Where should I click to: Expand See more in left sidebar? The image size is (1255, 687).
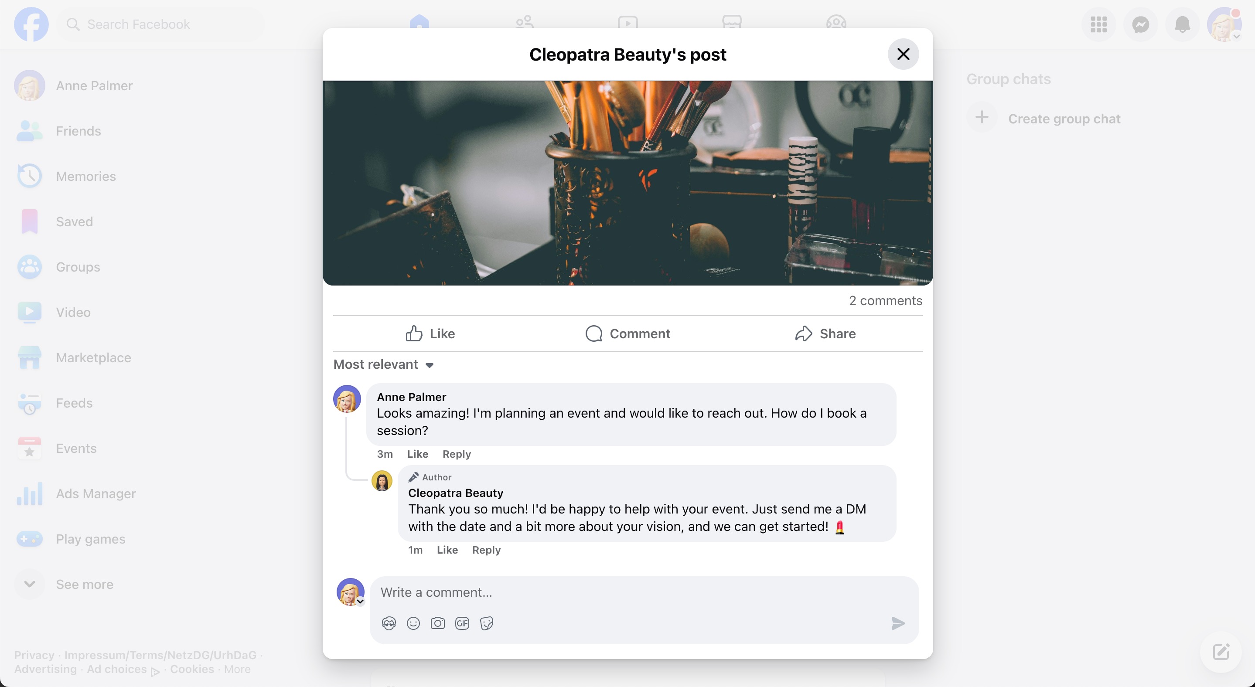pos(84,584)
